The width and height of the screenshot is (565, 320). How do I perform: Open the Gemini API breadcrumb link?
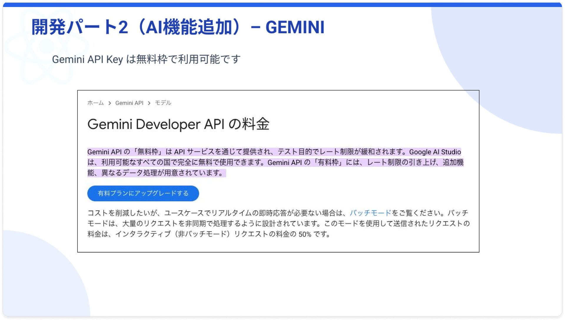pyautogui.click(x=129, y=103)
